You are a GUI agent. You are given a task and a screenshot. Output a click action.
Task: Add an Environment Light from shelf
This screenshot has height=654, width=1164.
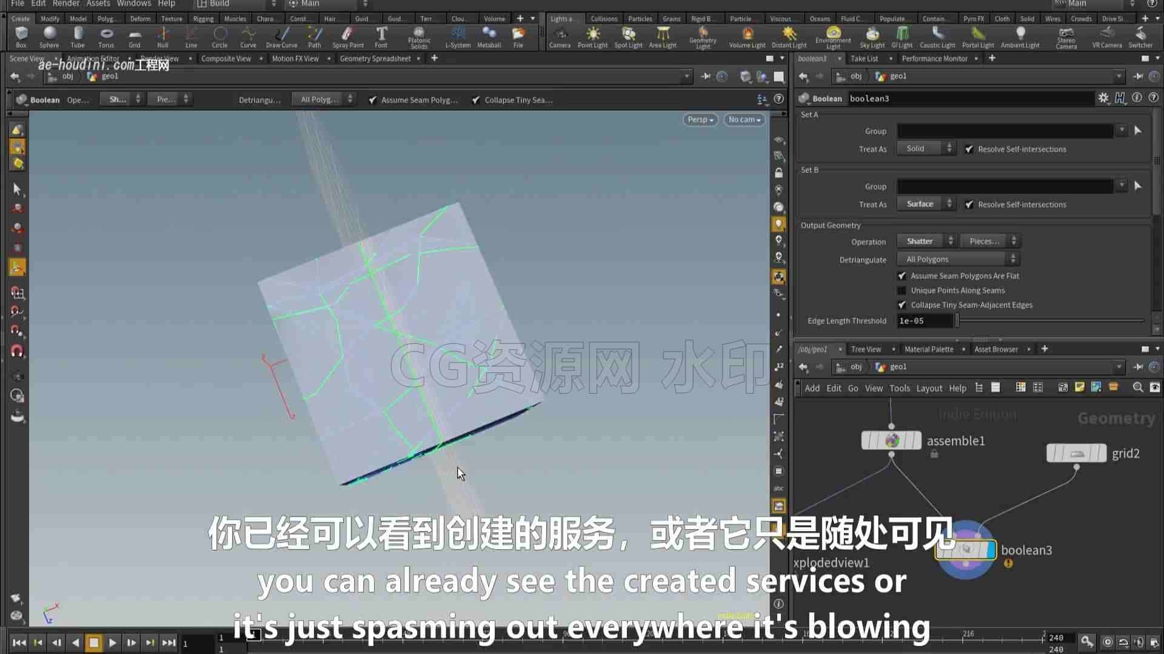(x=833, y=37)
